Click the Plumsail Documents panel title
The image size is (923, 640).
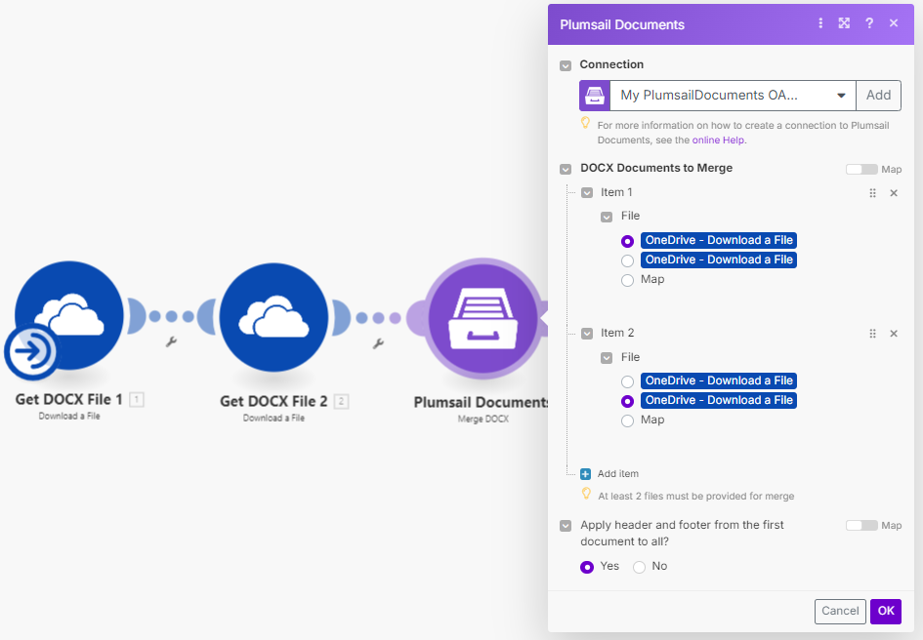[x=622, y=24]
